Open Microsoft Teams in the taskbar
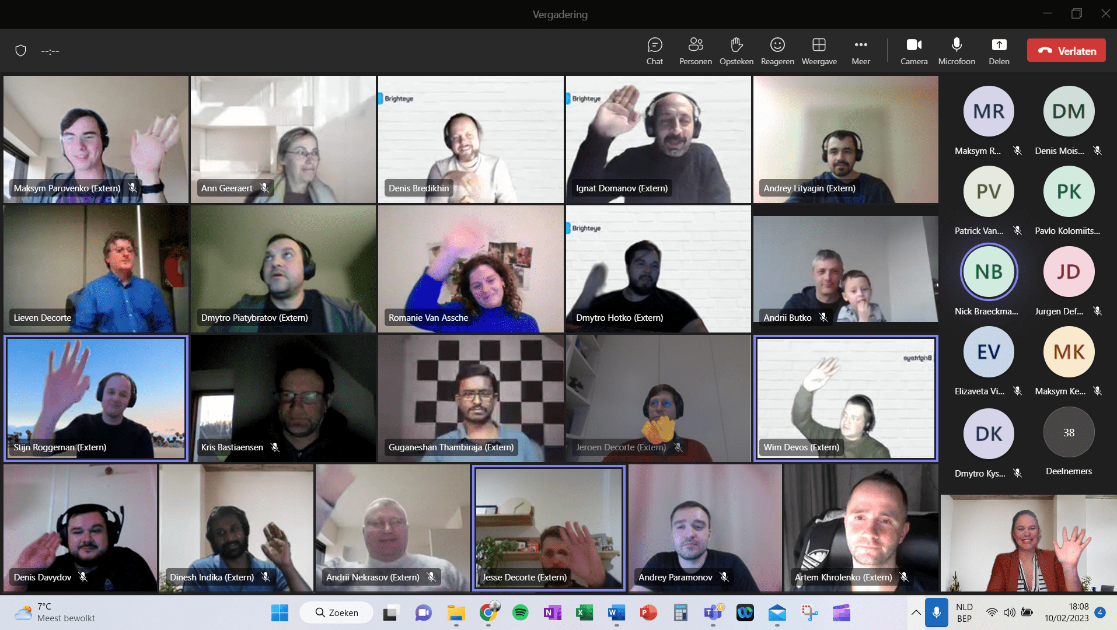1117x630 pixels. 713,612
